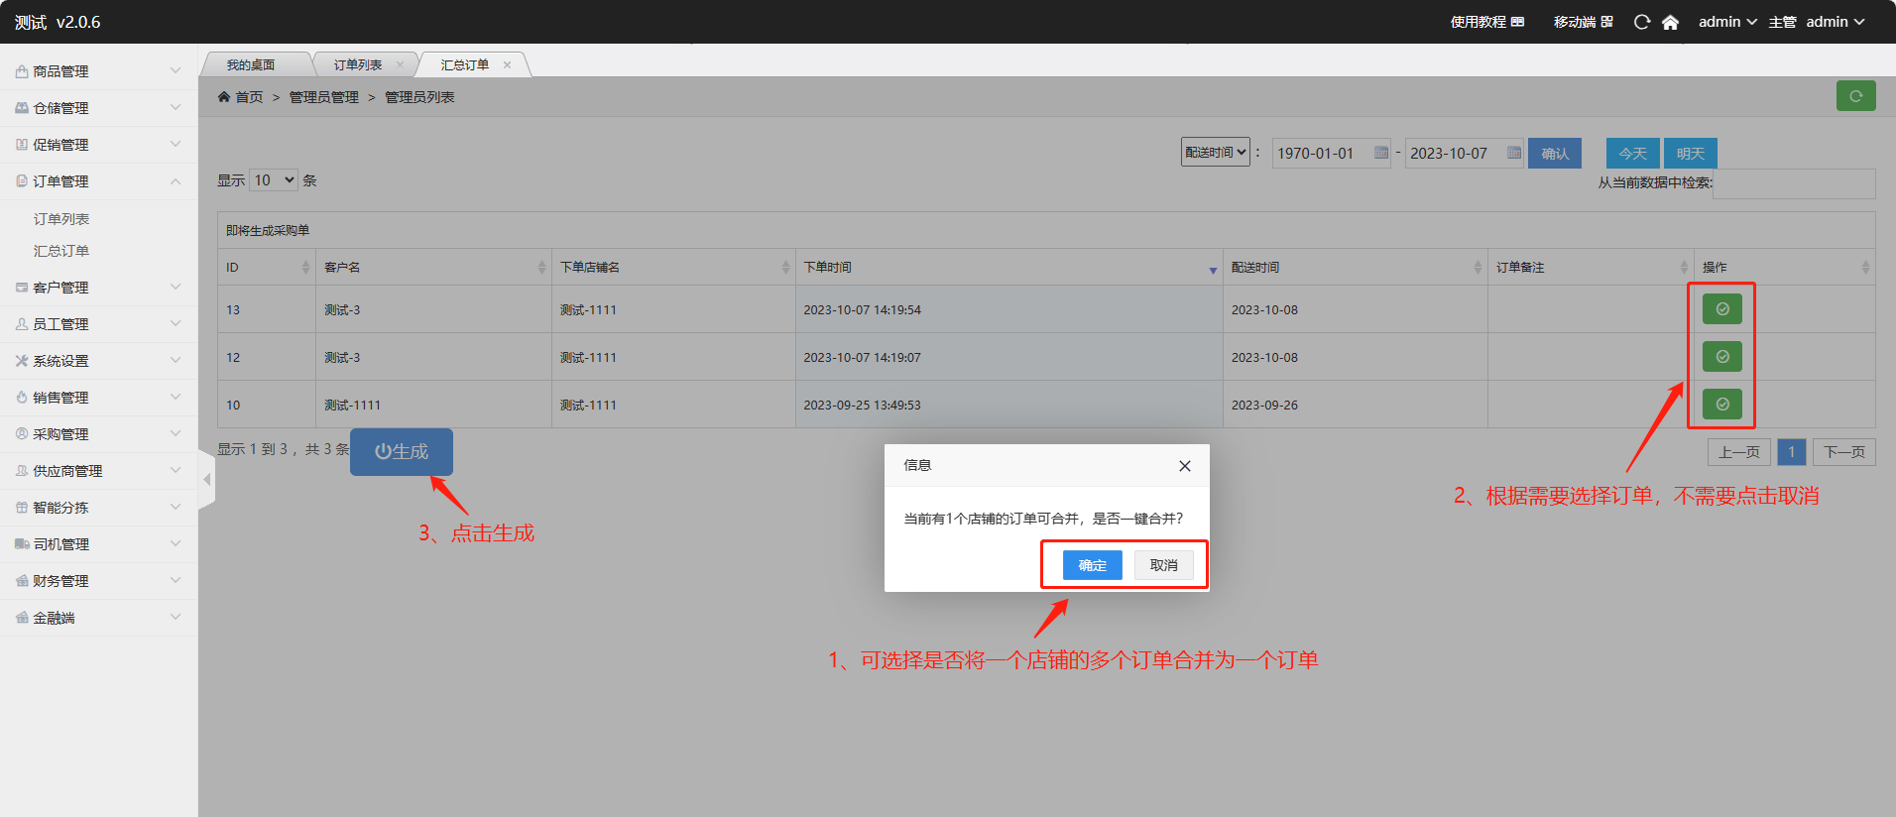This screenshot has height=817, width=1896.
Task: Click the reload icon in top header
Action: (1642, 22)
